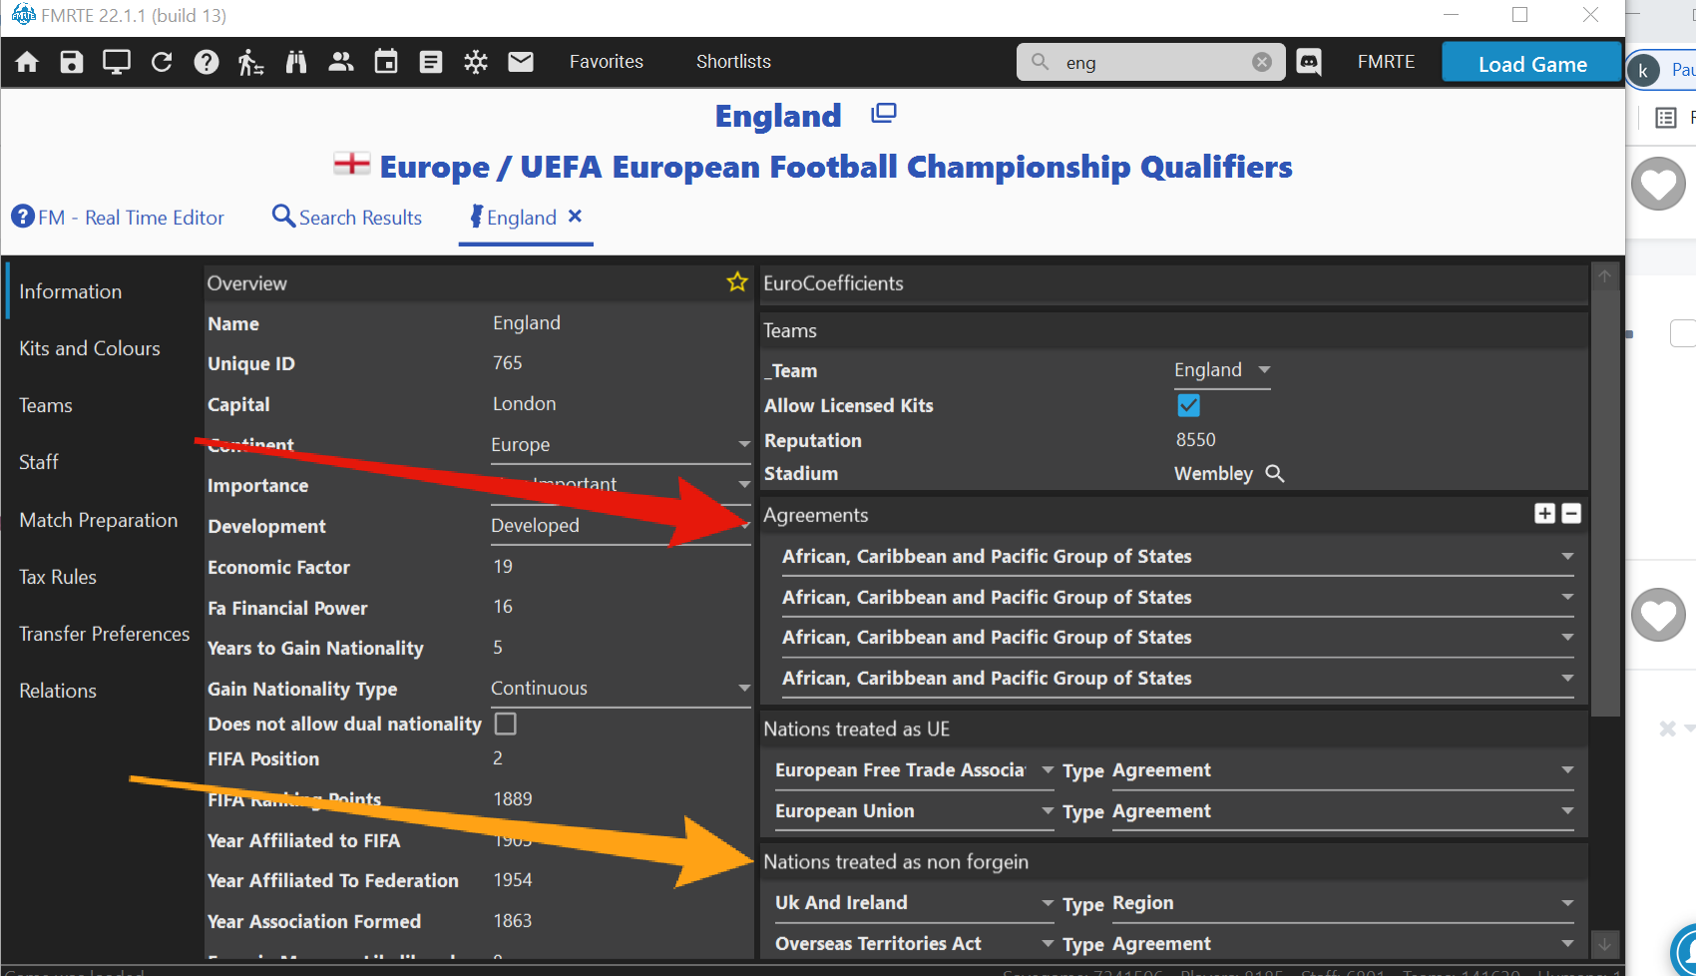Click the magnifier icon in search box
This screenshot has height=976, width=1696.
click(1040, 62)
